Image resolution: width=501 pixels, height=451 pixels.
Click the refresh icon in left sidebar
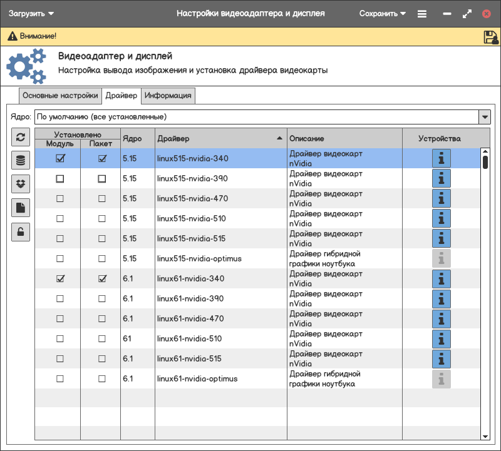click(21, 138)
